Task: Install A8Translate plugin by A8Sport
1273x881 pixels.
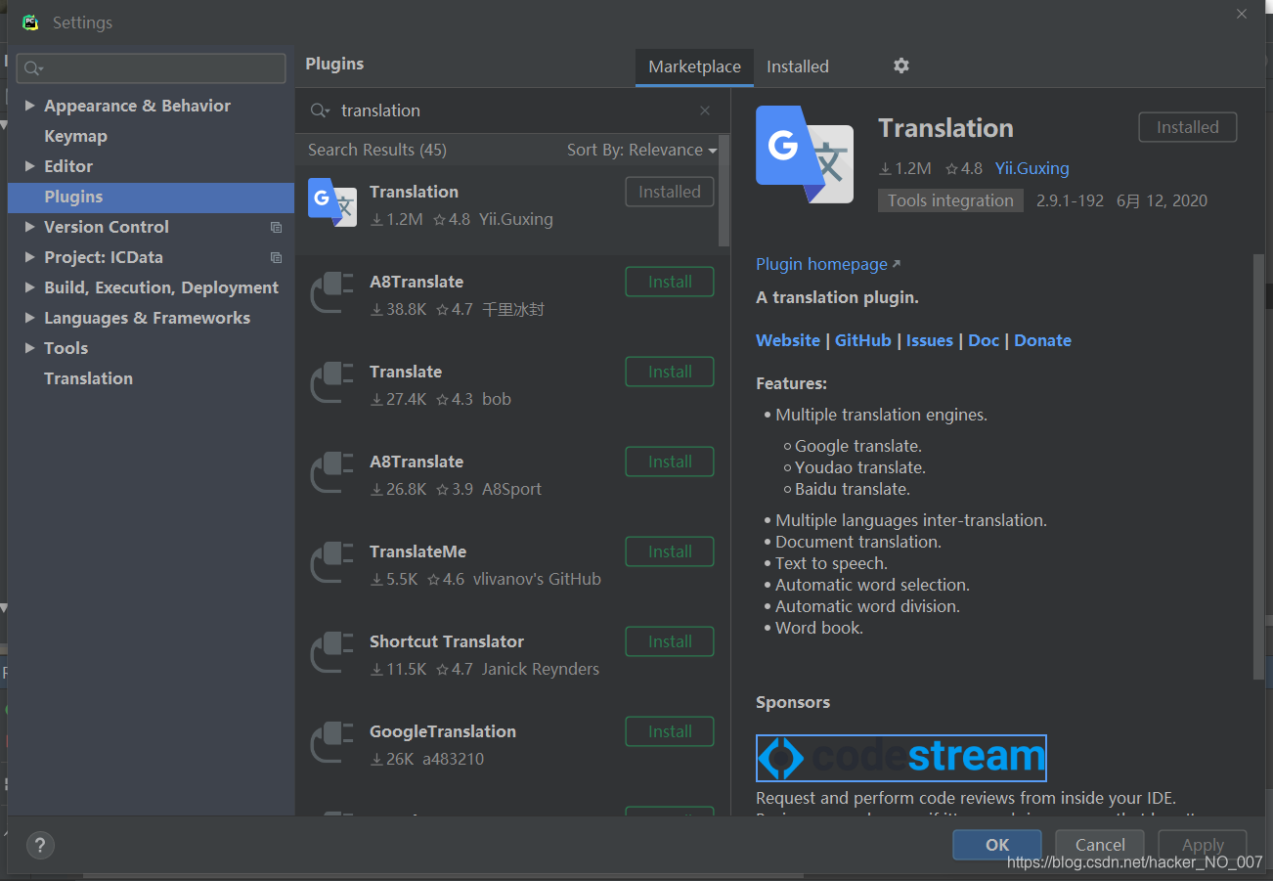Action: [670, 462]
